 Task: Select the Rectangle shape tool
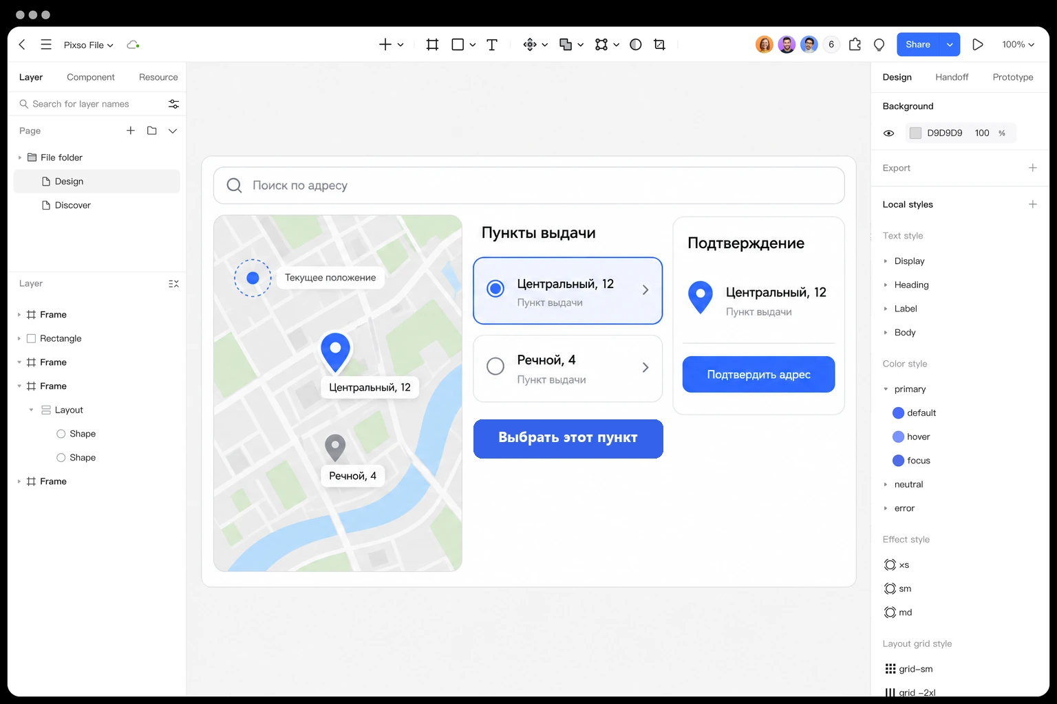[458, 45]
